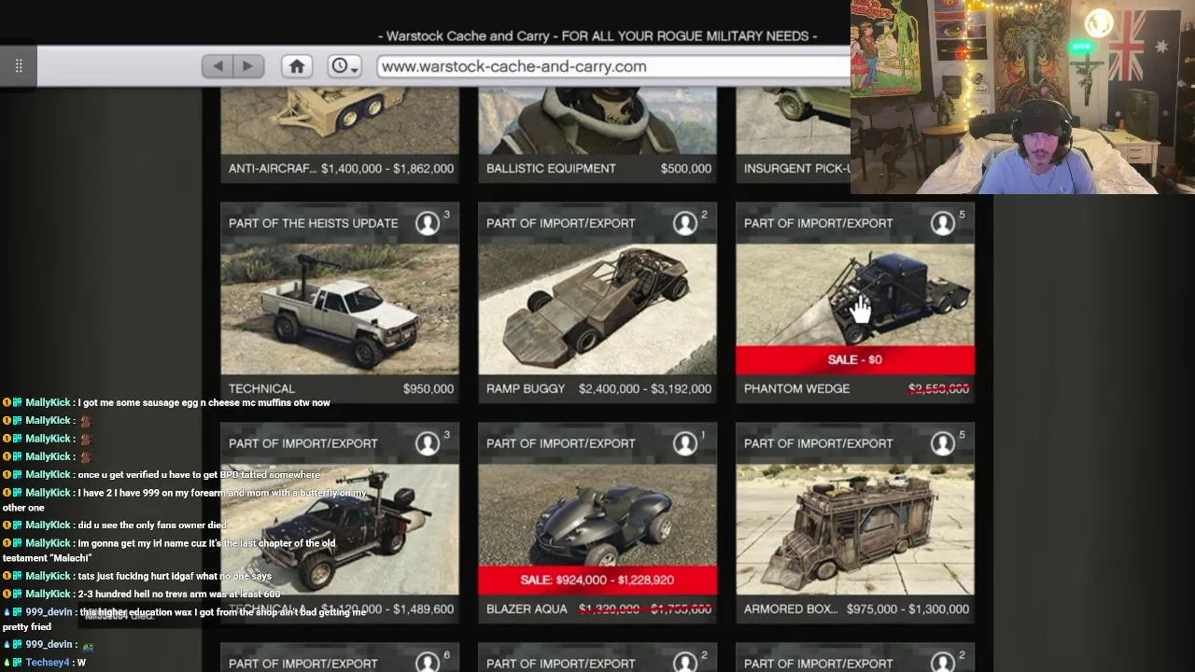This screenshot has width=1195, height=672.
Task: Click the Technical $950,000 price
Action: 429,389
